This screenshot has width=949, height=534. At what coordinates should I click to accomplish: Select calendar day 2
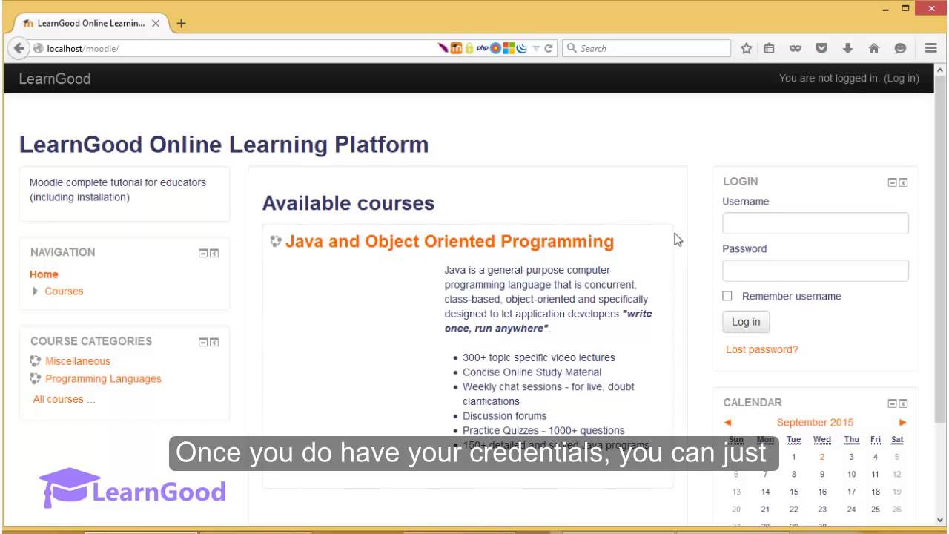point(821,457)
